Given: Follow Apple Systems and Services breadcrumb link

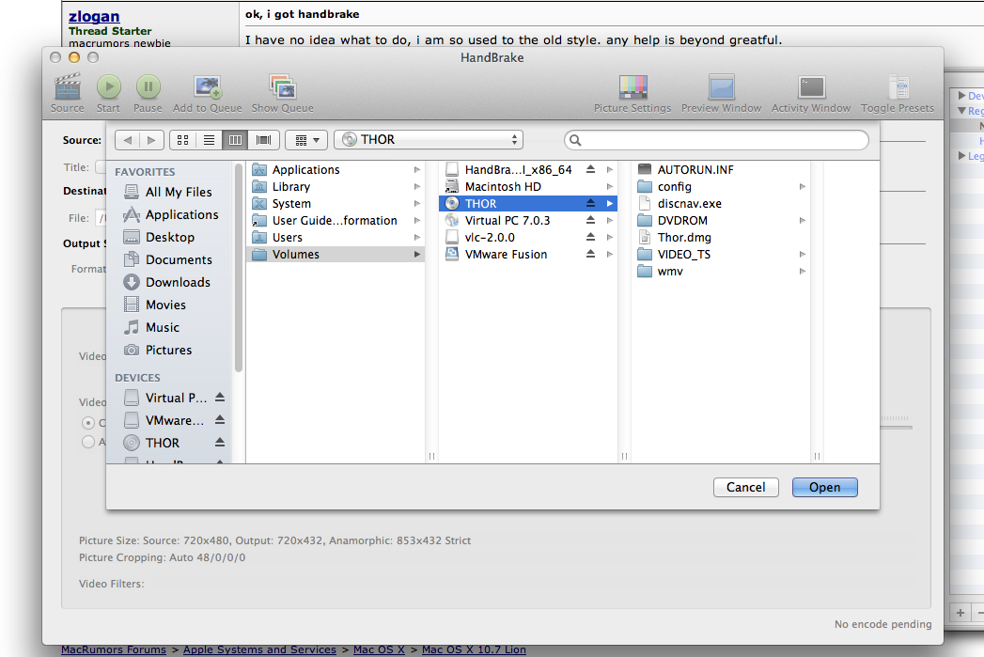Looking at the screenshot, I should coord(259,649).
